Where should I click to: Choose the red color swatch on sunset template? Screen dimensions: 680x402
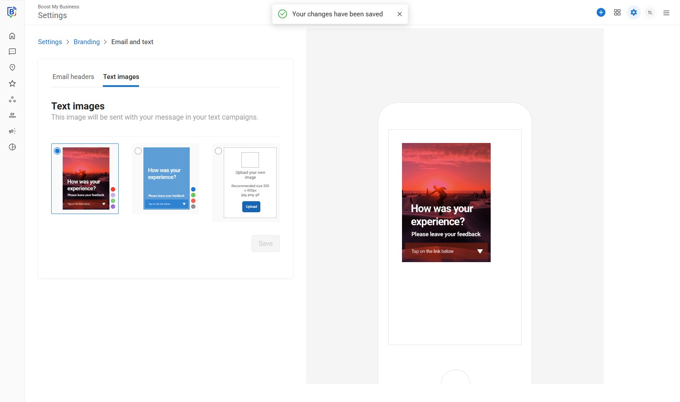coord(113,189)
